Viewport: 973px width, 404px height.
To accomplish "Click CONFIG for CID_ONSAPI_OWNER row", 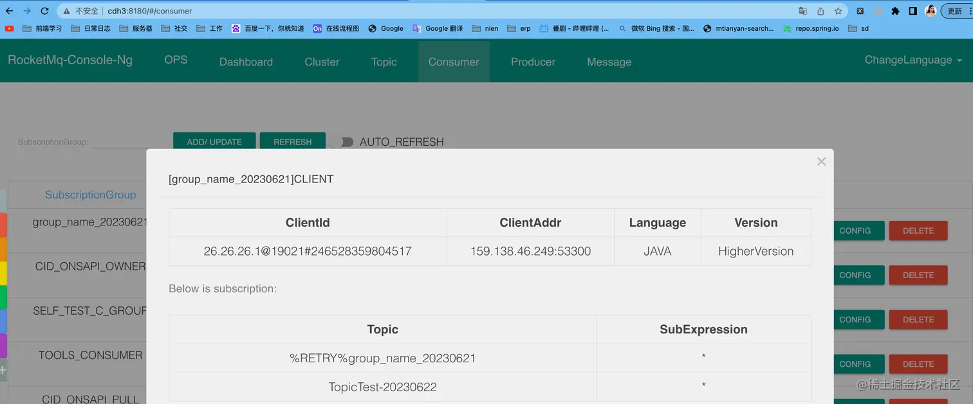I will 855,275.
